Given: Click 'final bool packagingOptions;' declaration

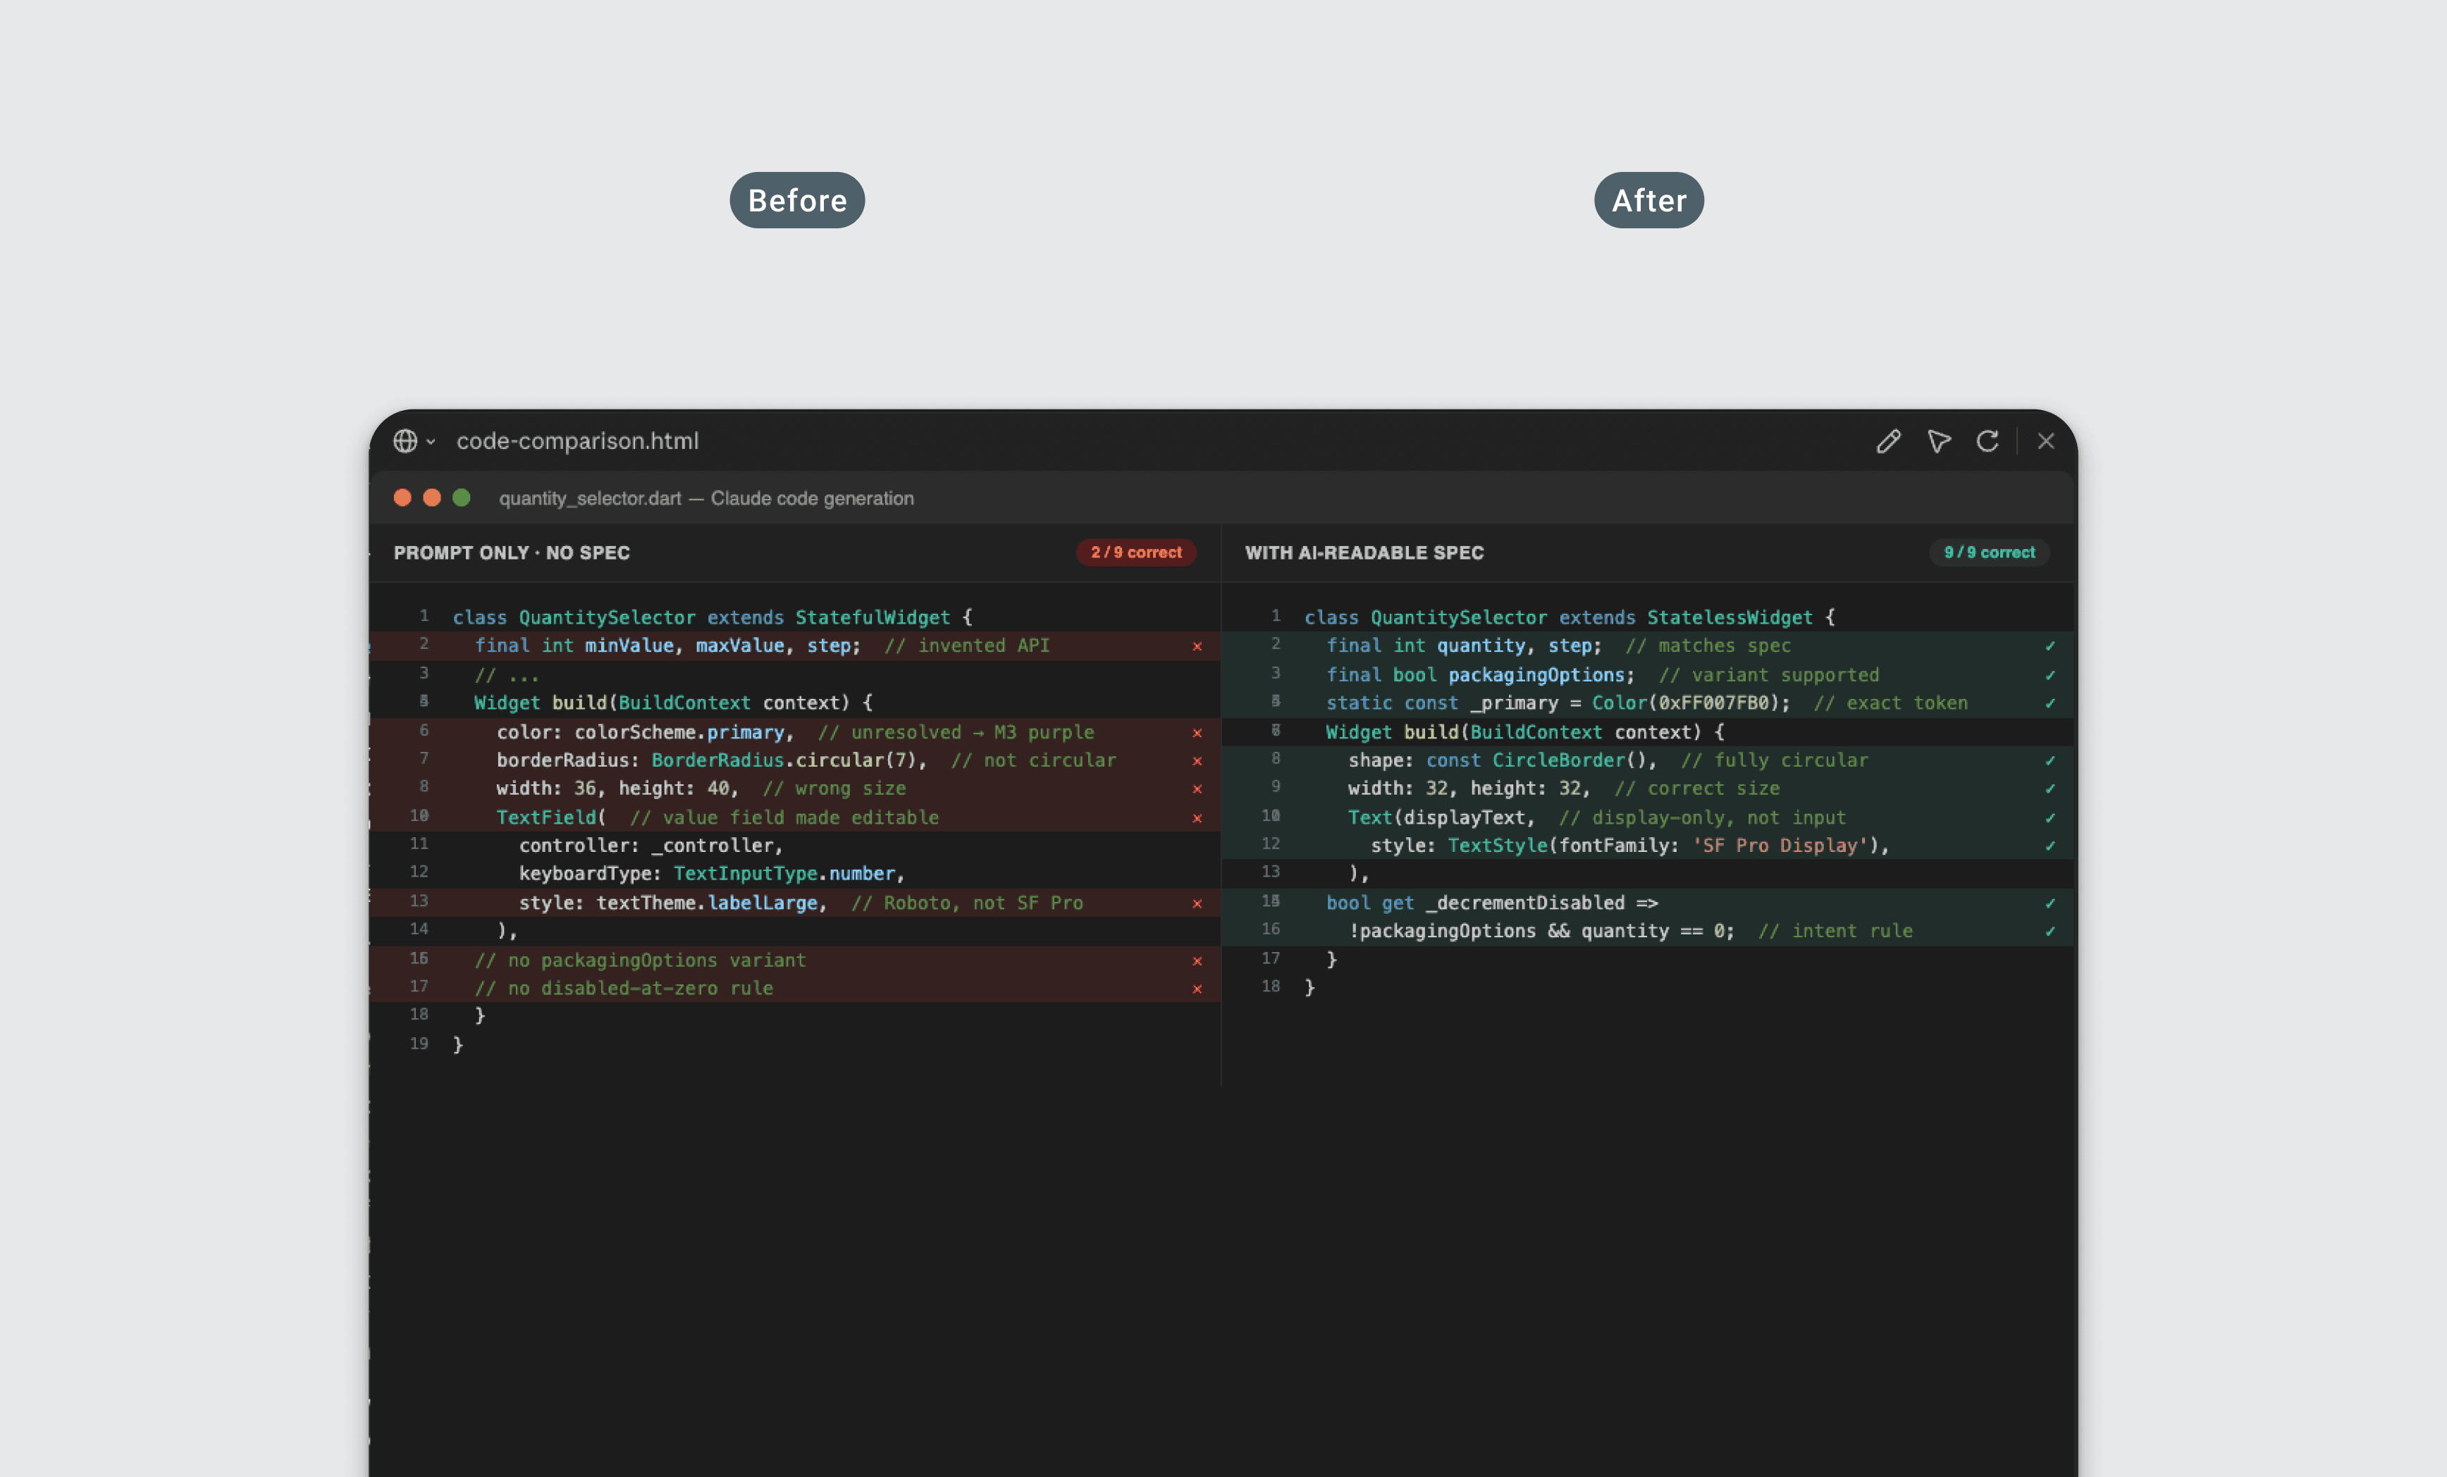Looking at the screenshot, I should (x=1481, y=675).
